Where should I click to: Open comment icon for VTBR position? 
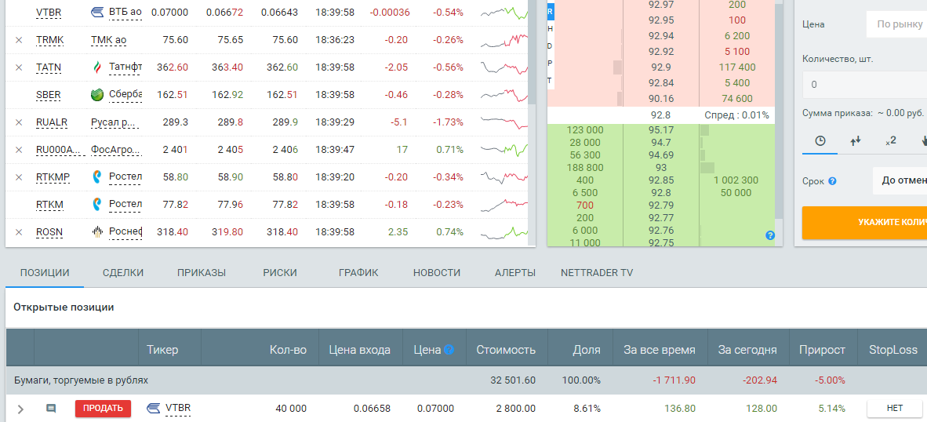(x=51, y=409)
